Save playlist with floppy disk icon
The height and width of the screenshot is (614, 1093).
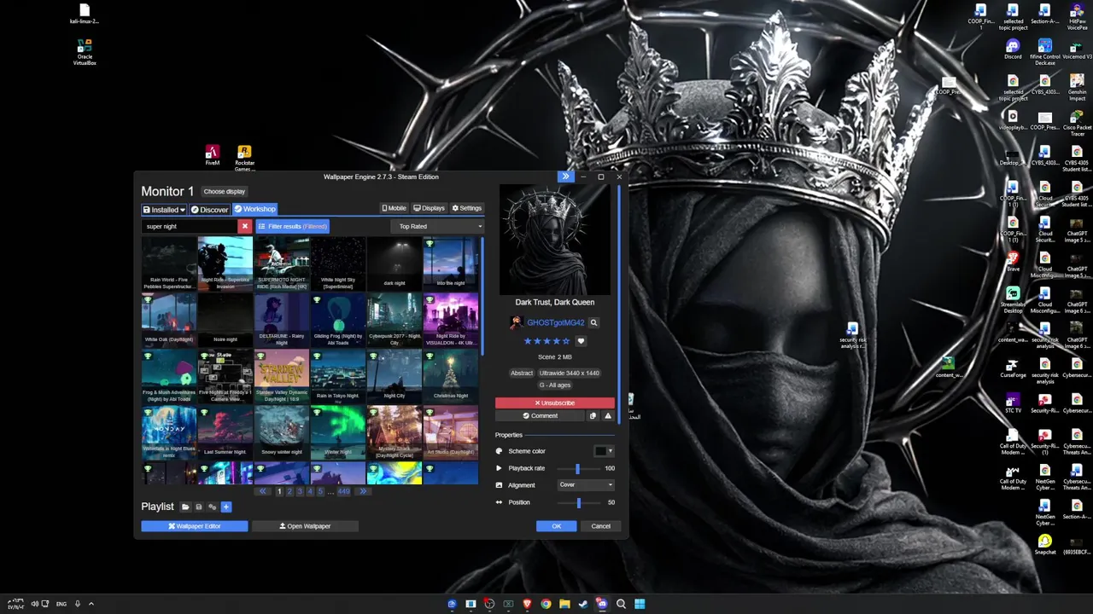coord(199,507)
